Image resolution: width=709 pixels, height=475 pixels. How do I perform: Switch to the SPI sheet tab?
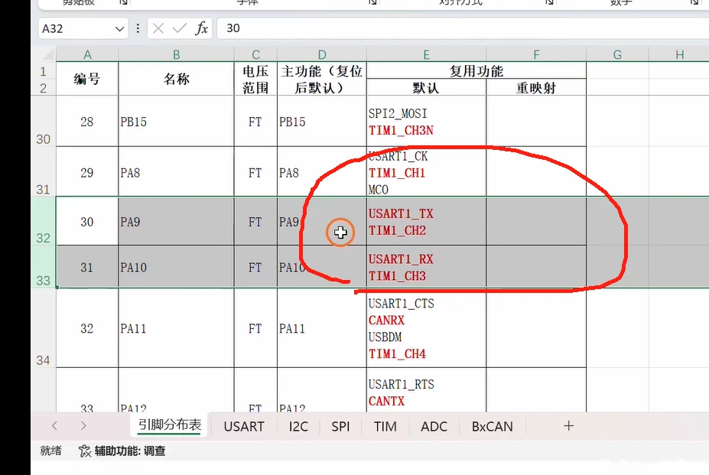click(340, 426)
